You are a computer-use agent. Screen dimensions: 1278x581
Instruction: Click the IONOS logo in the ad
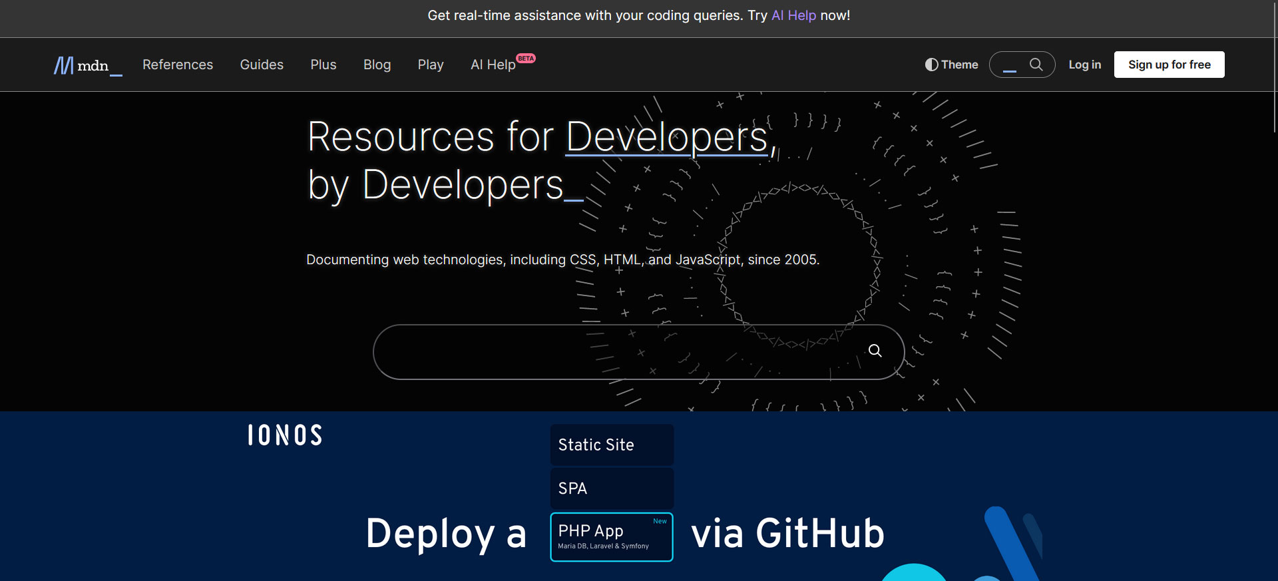[x=285, y=435]
